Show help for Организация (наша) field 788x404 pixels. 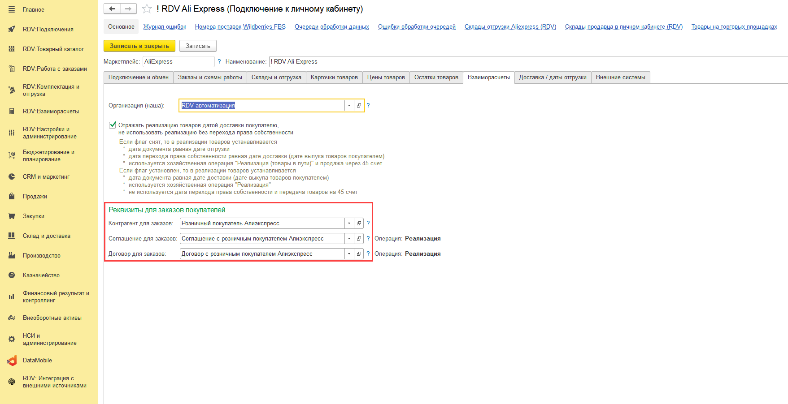[x=368, y=105]
